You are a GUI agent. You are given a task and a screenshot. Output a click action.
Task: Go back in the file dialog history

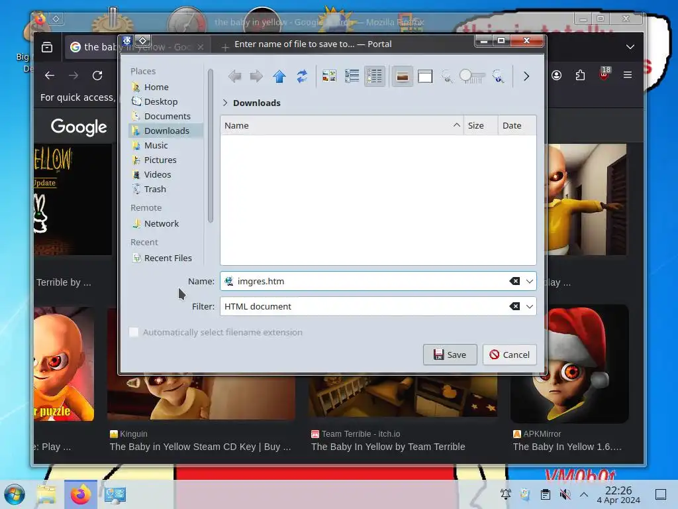tap(234, 77)
